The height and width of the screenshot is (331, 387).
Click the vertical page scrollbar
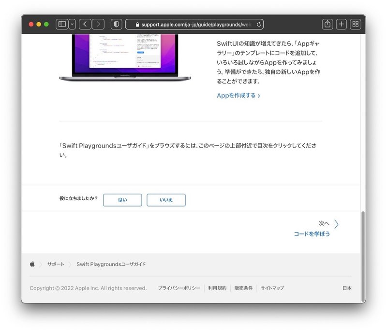coord(363,257)
